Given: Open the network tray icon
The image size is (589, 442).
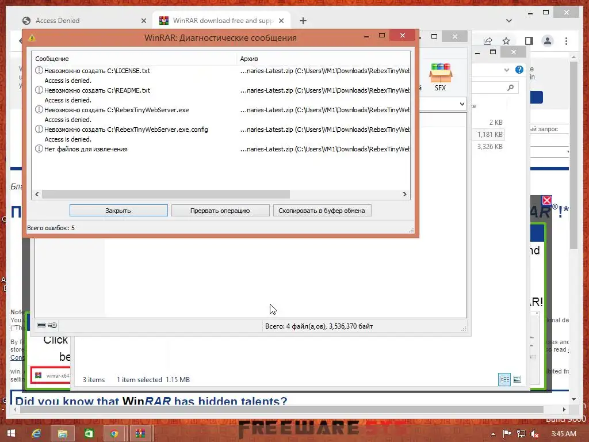Looking at the screenshot, I should (x=521, y=434).
